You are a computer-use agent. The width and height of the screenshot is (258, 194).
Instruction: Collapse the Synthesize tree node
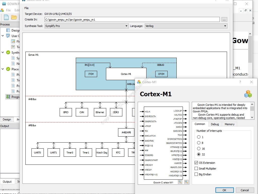click(x=3, y=52)
